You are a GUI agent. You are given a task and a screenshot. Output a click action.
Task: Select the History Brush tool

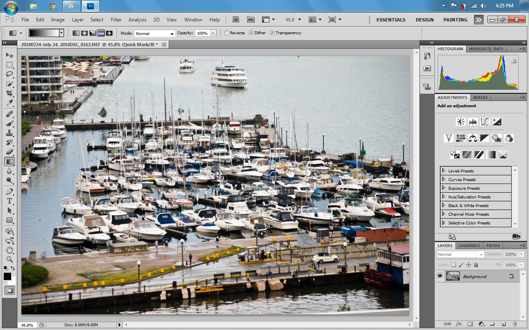[10, 142]
